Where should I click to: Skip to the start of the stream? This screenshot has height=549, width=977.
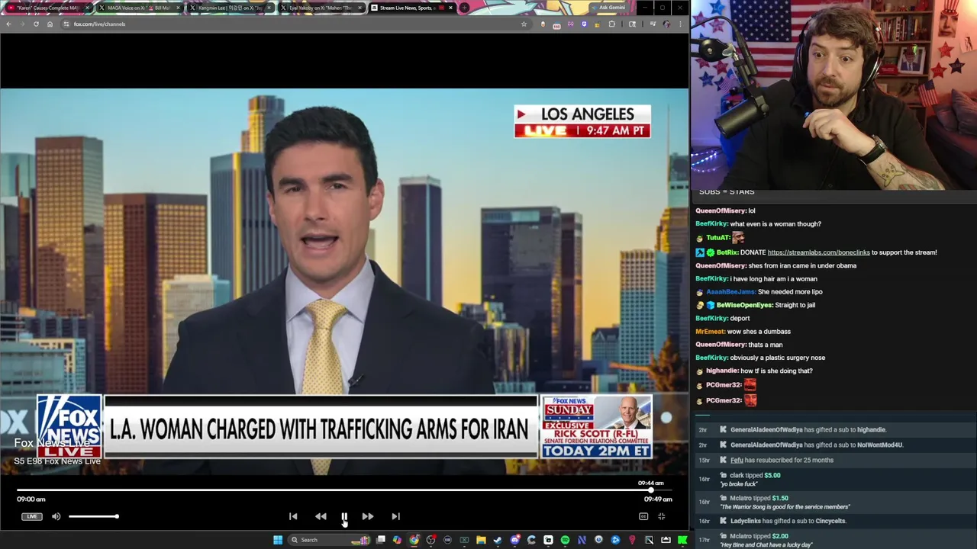(293, 516)
